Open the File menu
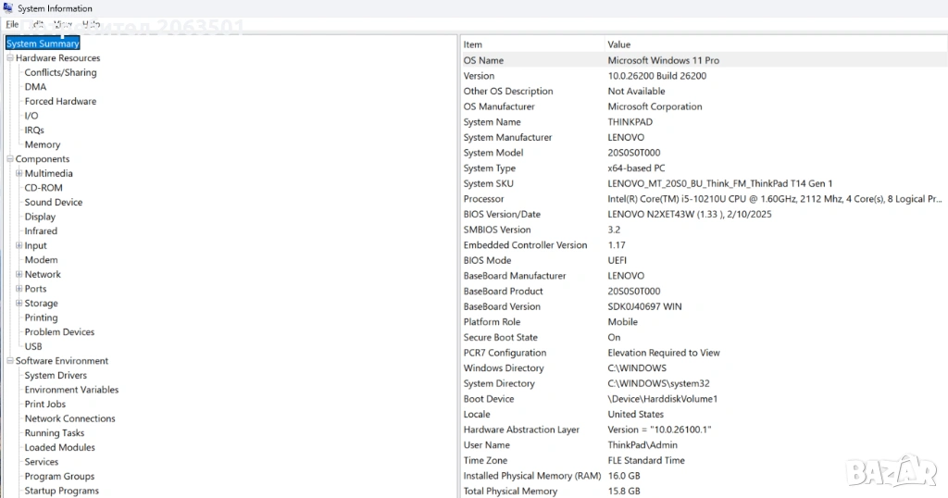Viewport: 948px width, 498px height. (x=12, y=24)
